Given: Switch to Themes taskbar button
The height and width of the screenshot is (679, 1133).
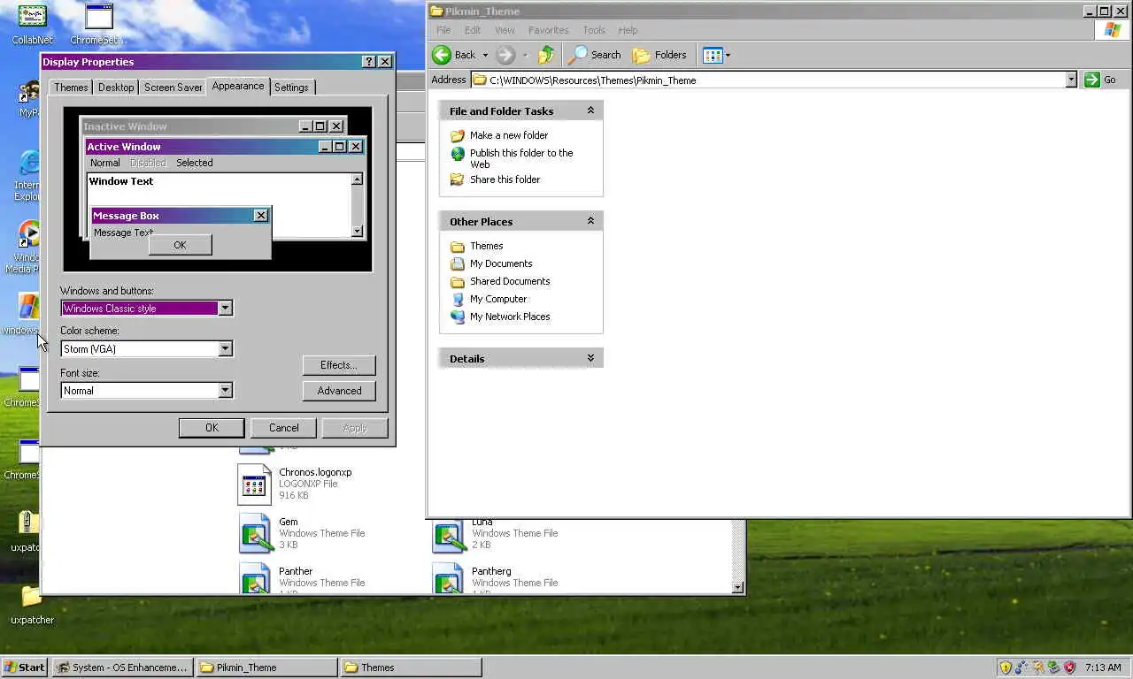Looking at the screenshot, I should coord(411,668).
